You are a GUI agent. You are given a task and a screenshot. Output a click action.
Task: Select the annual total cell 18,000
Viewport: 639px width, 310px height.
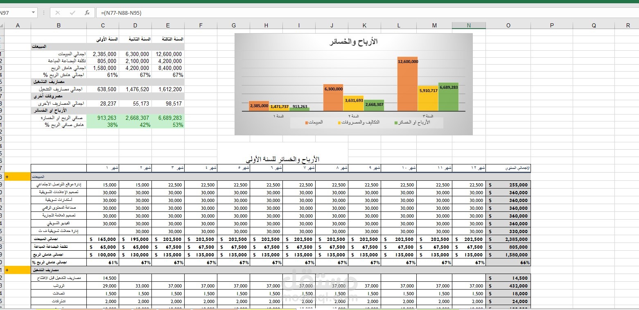(508, 294)
